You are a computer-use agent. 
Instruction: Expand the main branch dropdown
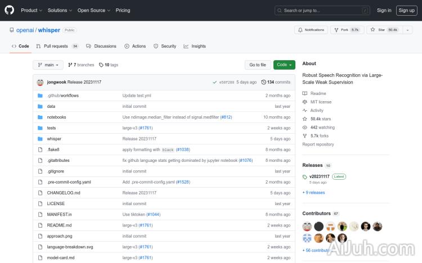coord(48,65)
